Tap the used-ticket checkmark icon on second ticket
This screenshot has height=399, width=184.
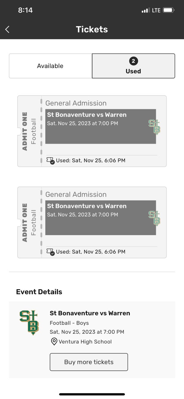click(x=50, y=252)
